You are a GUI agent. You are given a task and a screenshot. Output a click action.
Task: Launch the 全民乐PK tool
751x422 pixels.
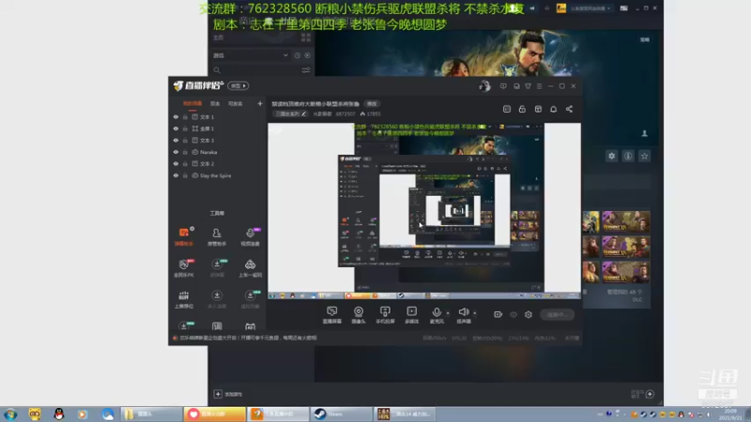click(x=184, y=268)
